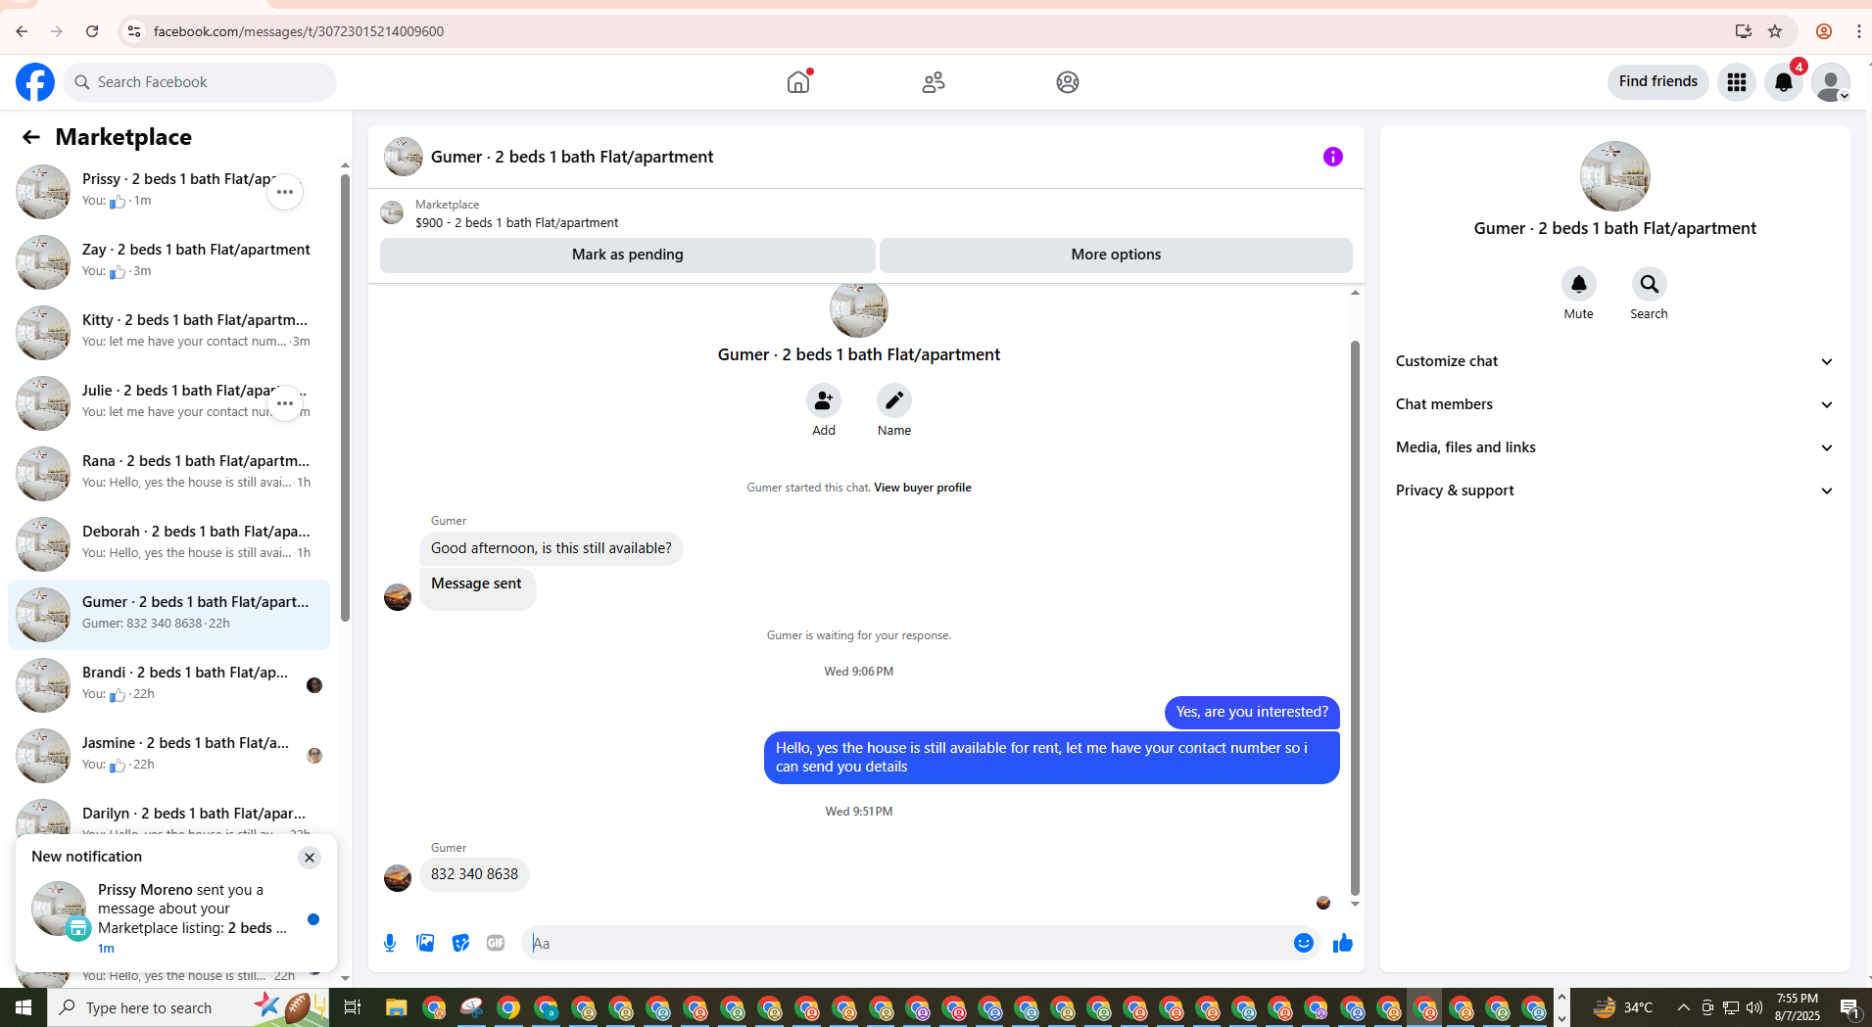The width and height of the screenshot is (1872, 1027).
Task: Click the message text input field
Action: tap(908, 943)
